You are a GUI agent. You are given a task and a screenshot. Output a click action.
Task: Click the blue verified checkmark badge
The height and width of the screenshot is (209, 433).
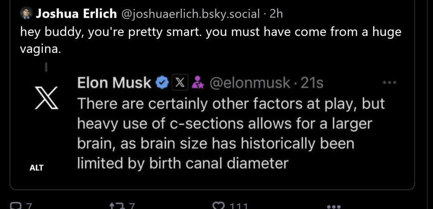(x=162, y=82)
